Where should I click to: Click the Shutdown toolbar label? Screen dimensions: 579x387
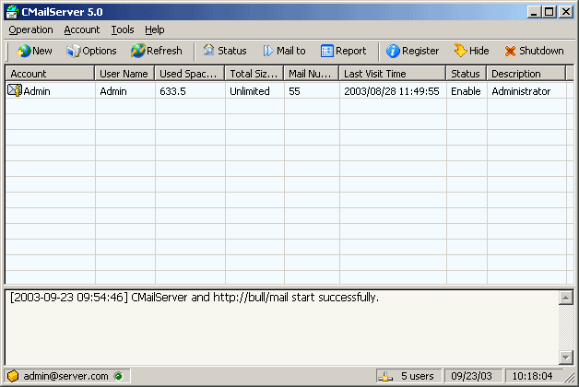point(541,51)
